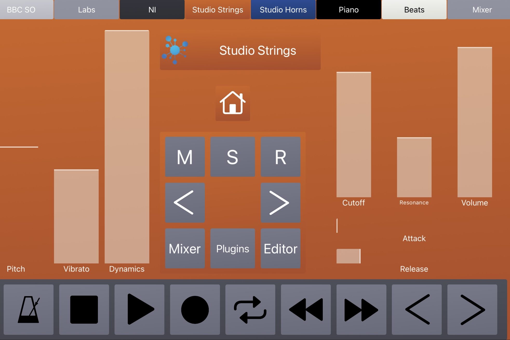Start playback with play button
510x340 pixels.
139,309
